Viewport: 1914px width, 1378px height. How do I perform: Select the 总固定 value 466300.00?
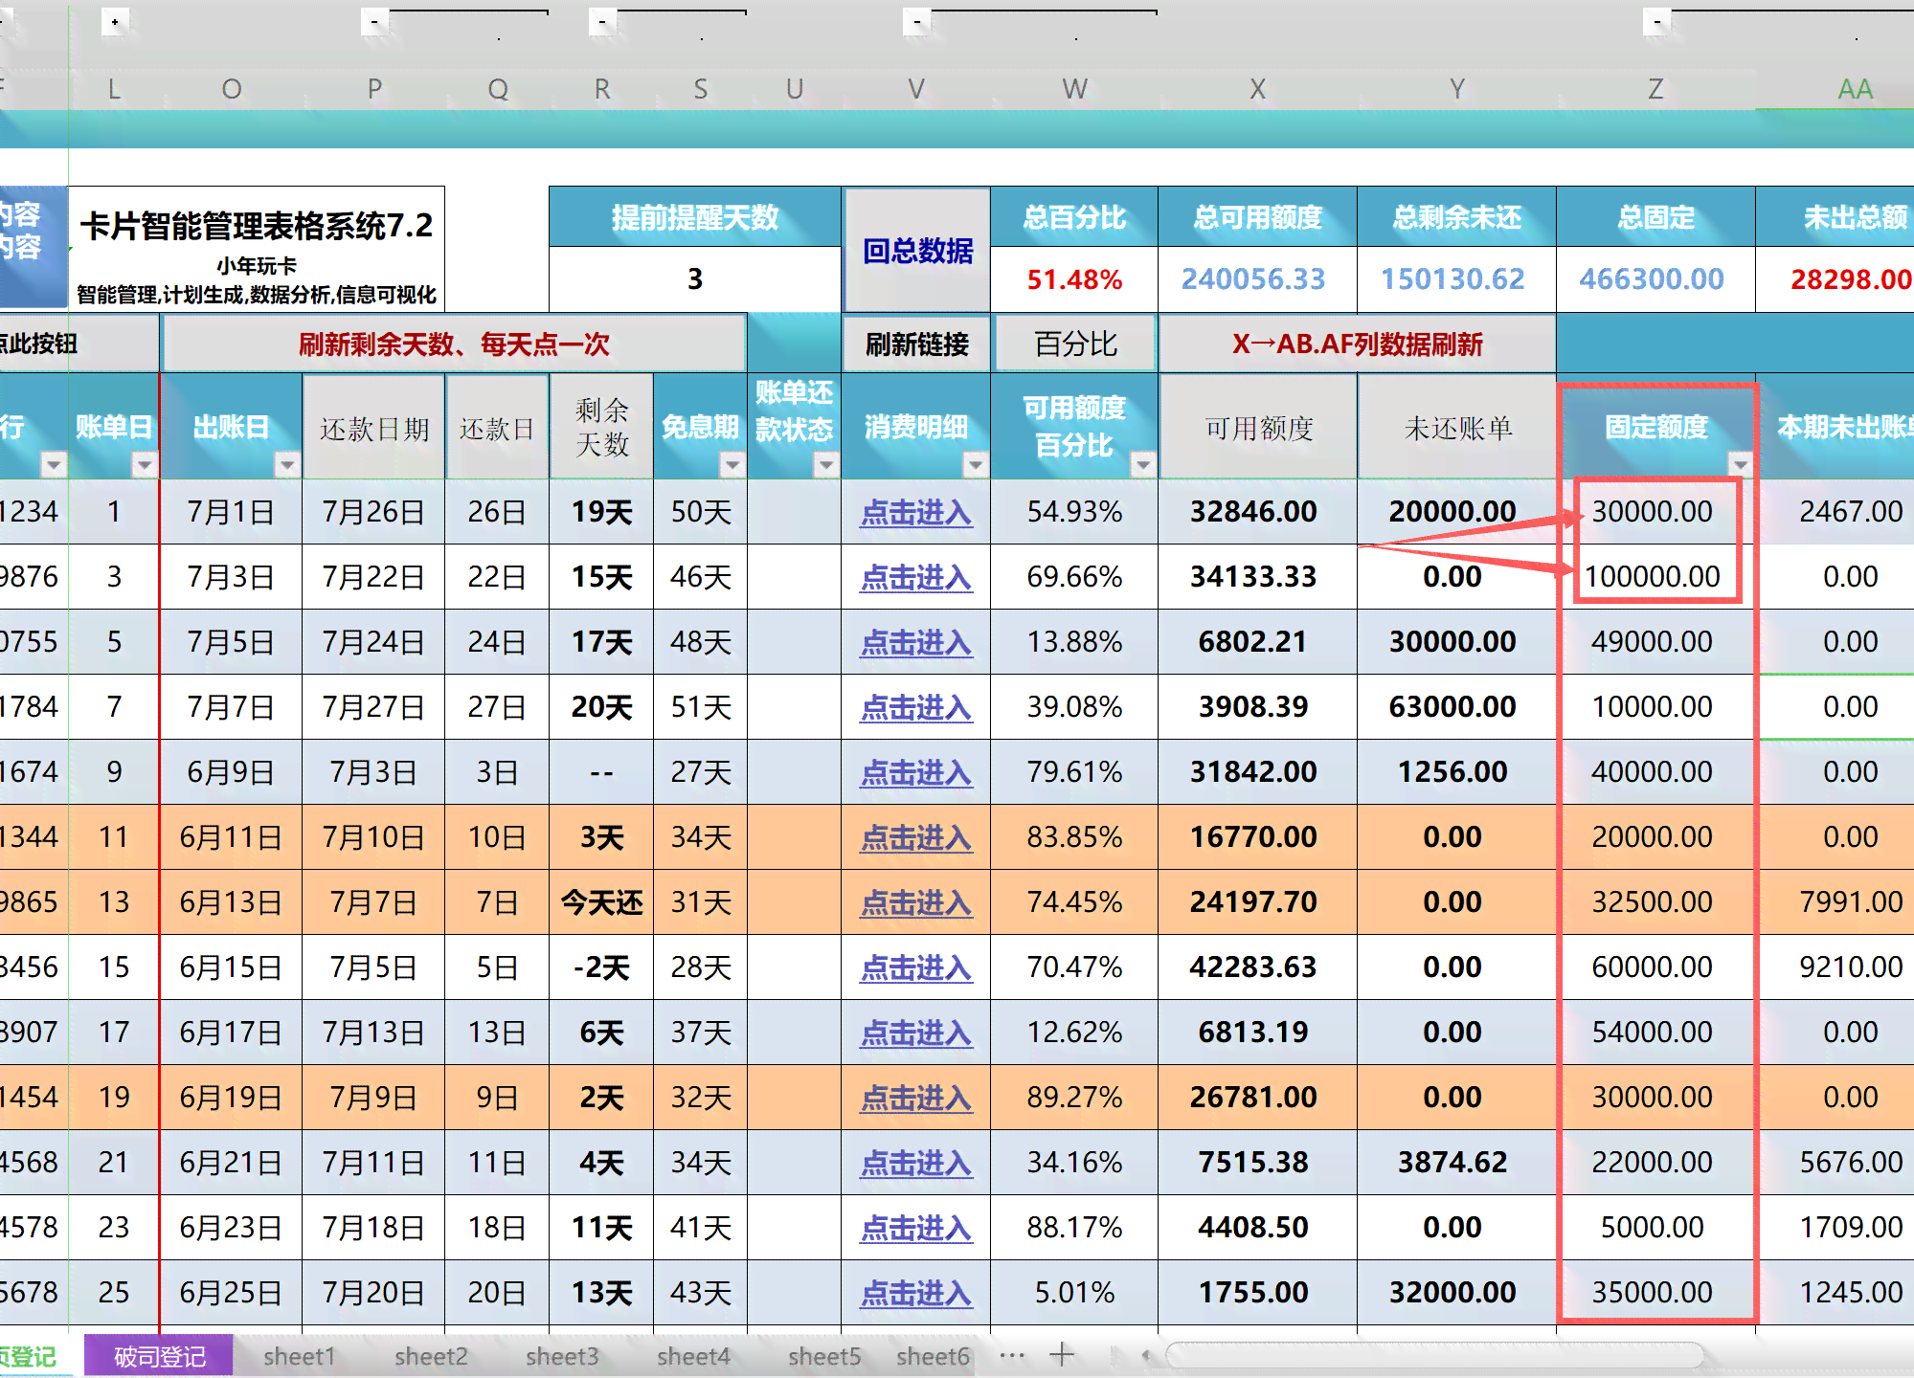click(x=1655, y=279)
